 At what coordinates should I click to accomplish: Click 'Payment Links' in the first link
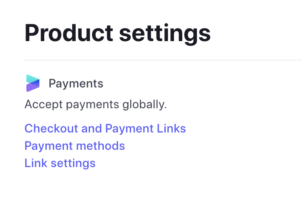click(x=146, y=129)
